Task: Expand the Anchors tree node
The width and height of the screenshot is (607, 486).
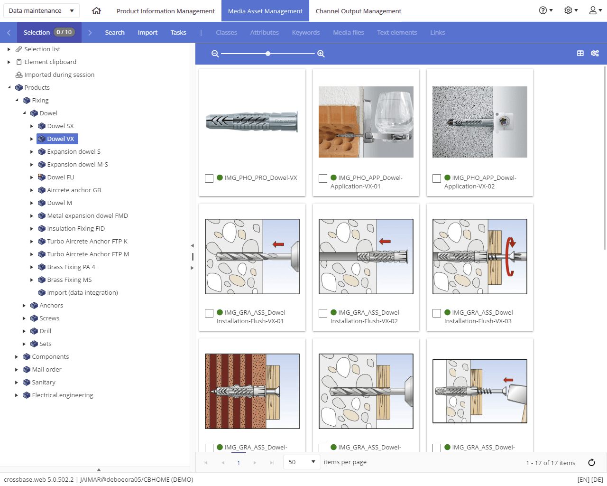Action: pyautogui.click(x=24, y=306)
